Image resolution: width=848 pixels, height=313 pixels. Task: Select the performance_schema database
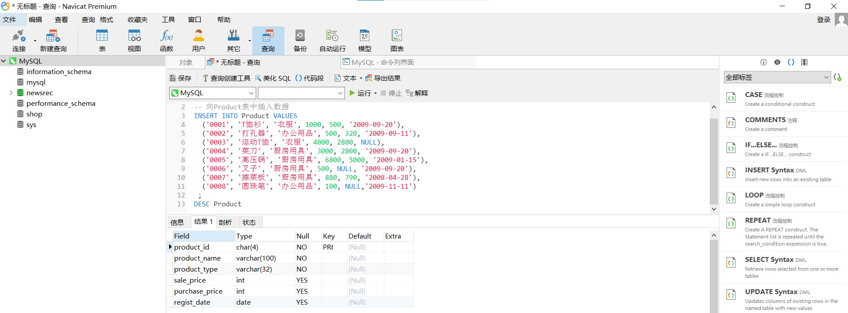point(61,104)
